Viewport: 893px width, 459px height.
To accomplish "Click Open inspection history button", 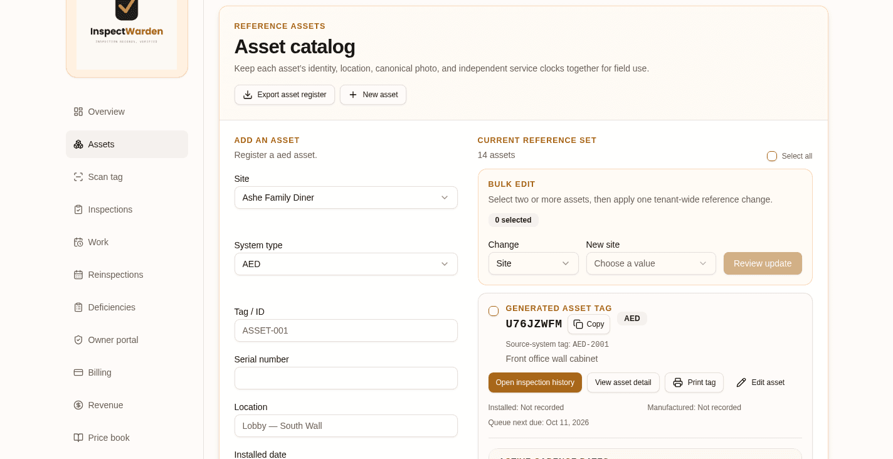I will [x=535, y=382].
